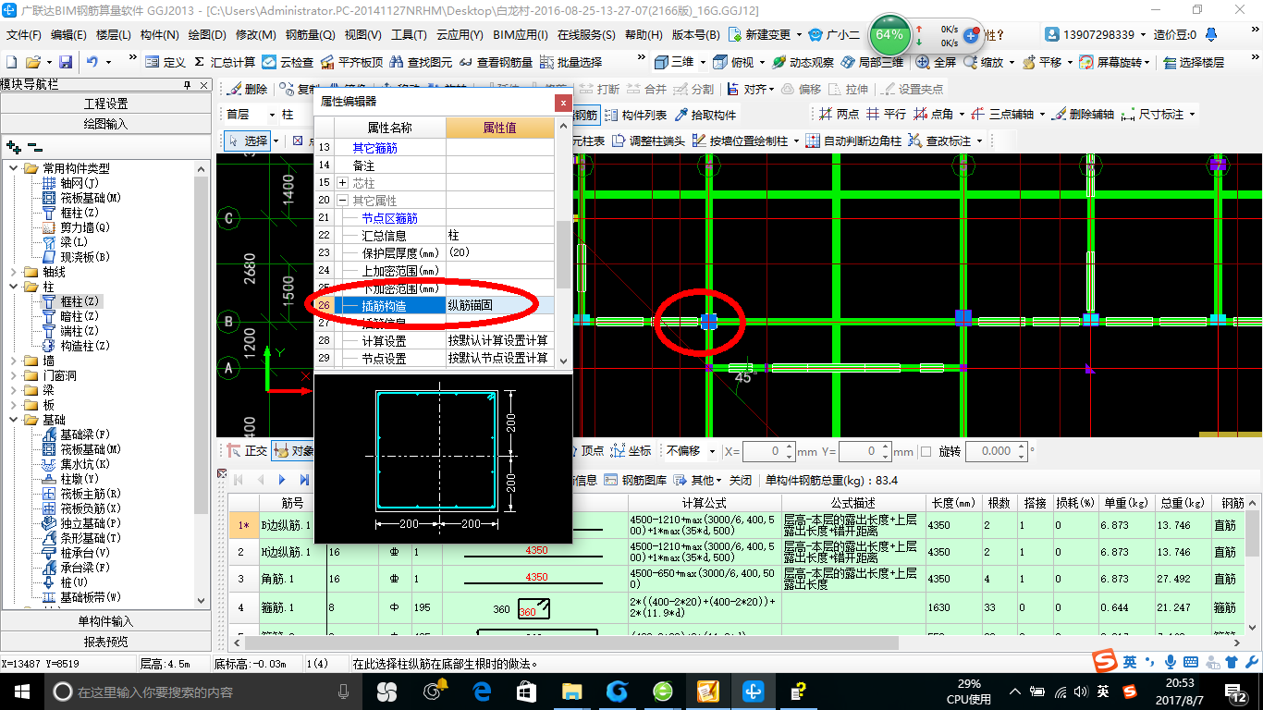Click the new file icon in toolbar
The width and height of the screenshot is (1263, 710).
[11, 62]
